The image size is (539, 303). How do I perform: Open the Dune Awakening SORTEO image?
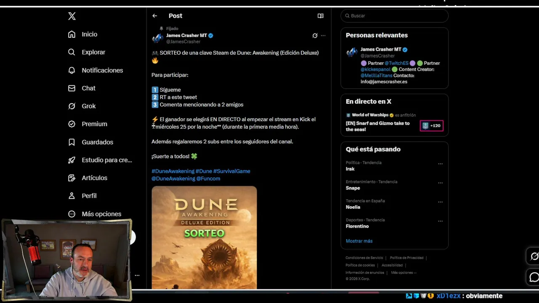point(204,237)
